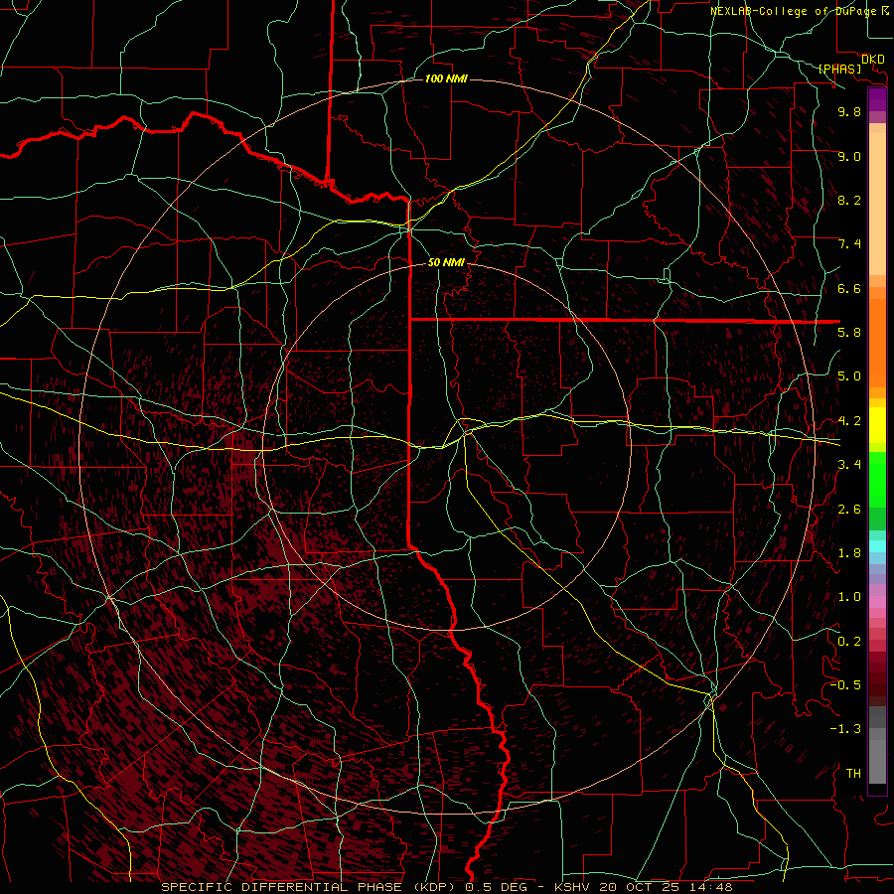The width and height of the screenshot is (894, 894).
Task: Click the DKD label above the legend
Action: click(x=873, y=59)
